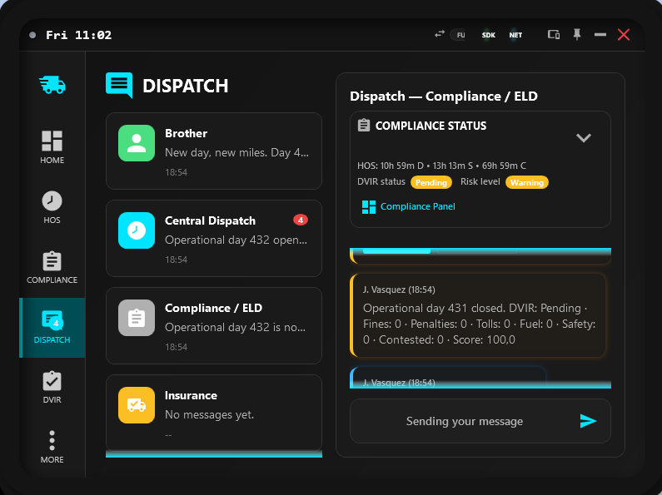Click the SDK status indicator
The width and height of the screenshot is (662, 495).
coord(489,35)
